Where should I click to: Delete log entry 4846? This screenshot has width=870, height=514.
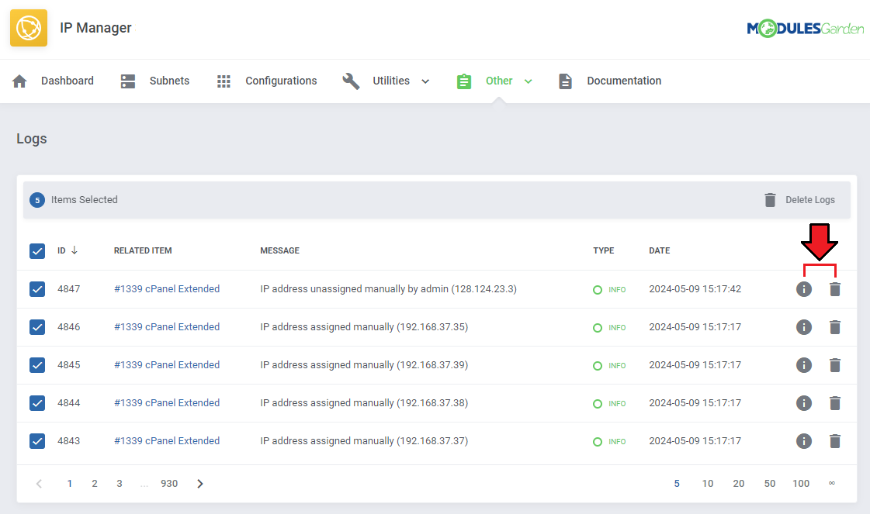pyautogui.click(x=835, y=327)
